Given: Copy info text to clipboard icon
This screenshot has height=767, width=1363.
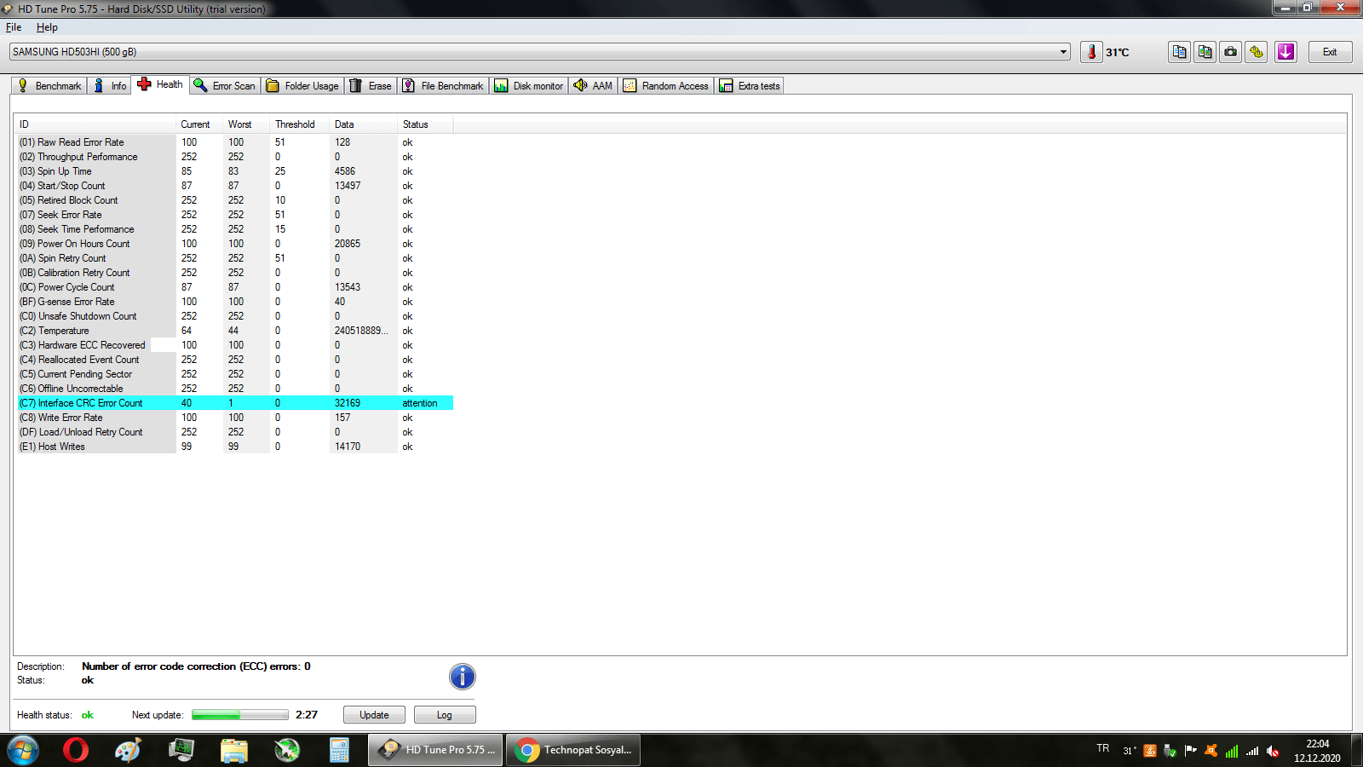Looking at the screenshot, I should [x=1180, y=52].
